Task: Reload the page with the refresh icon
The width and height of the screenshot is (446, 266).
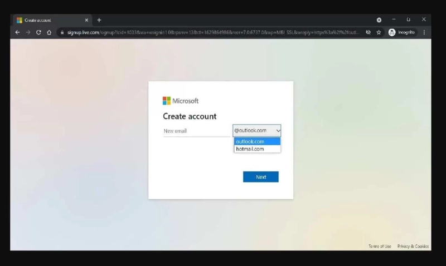Action: click(x=38, y=32)
